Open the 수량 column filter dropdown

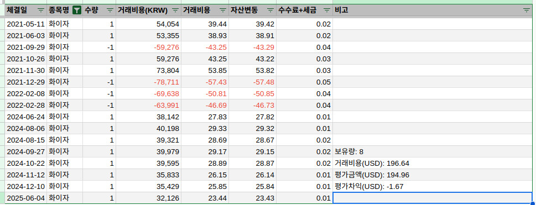tap(110, 10)
